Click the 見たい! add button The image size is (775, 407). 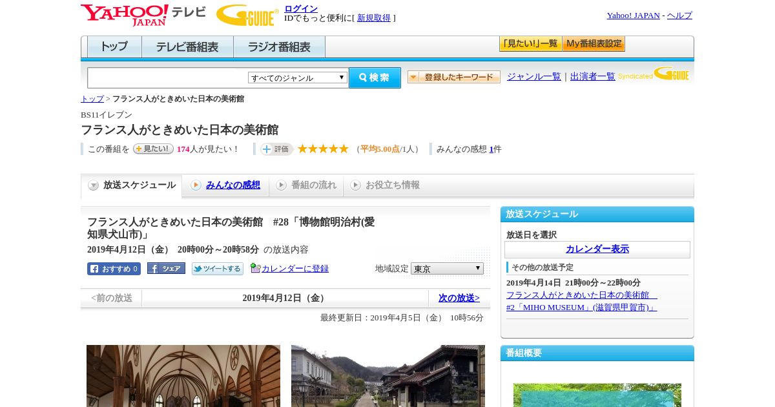click(x=153, y=149)
